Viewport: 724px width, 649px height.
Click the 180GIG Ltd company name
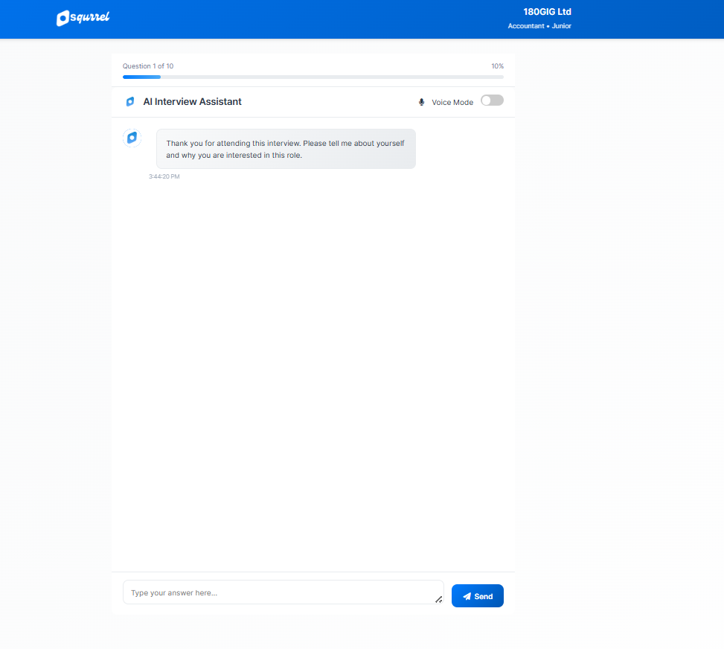pos(547,12)
